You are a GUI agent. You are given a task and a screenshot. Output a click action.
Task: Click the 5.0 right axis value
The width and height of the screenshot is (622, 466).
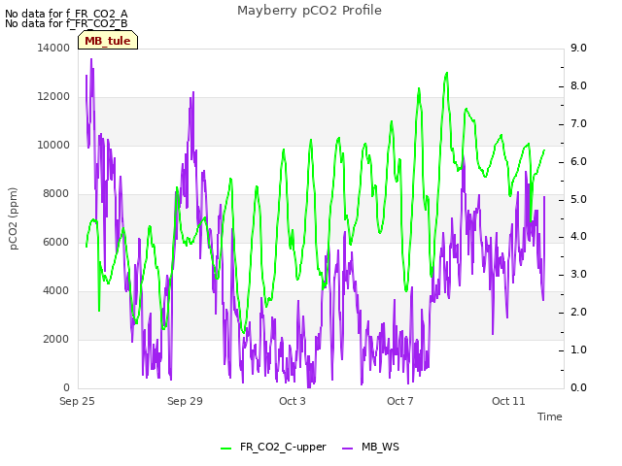(x=578, y=199)
